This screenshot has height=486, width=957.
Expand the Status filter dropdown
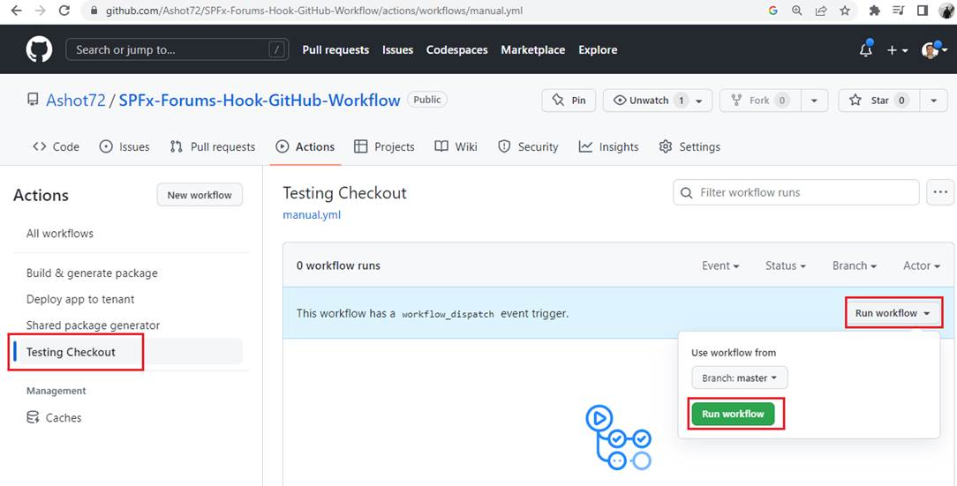(786, 265)
